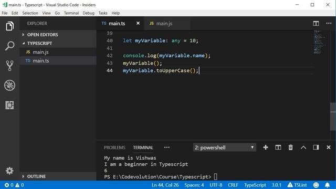Show more panel tabs ellipsis
The image size is (336, 189).
click(167, 148)
